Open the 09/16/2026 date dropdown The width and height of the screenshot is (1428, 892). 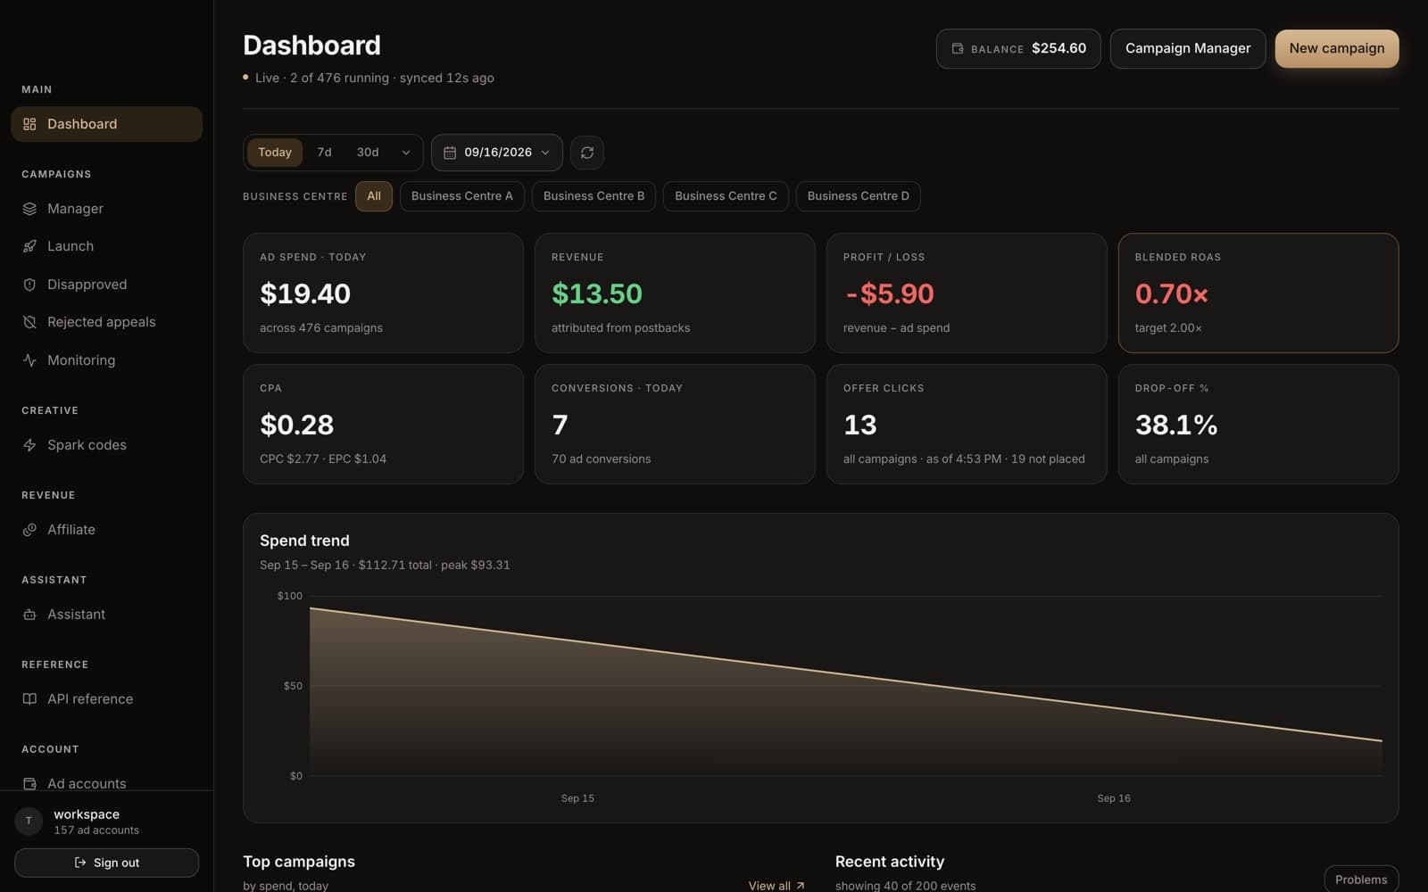497,153
